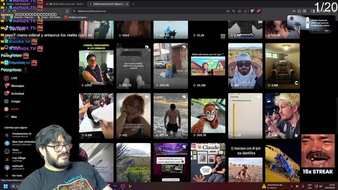Open 'When she loves you for you' video
The width and height of the screenshot is (338, 190).
[x=208, y=66]
